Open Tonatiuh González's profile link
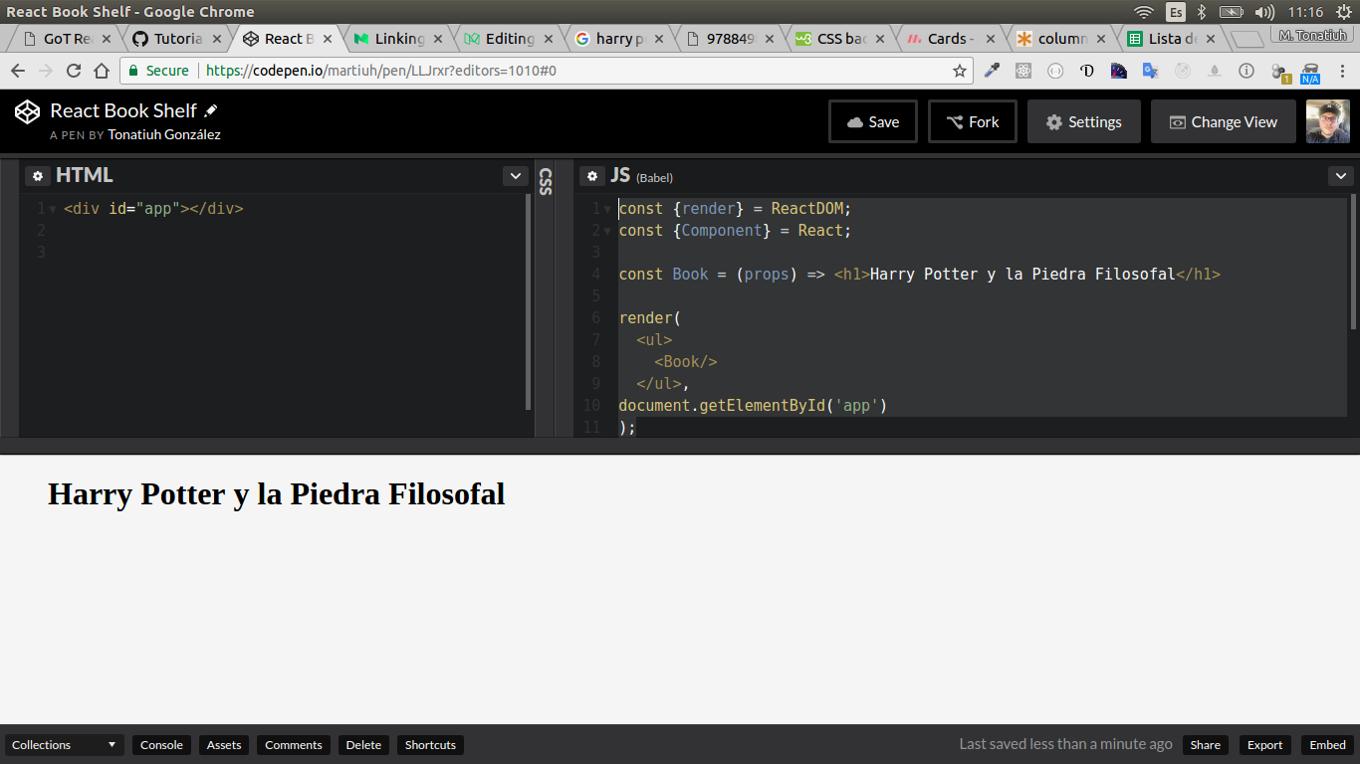 pos(163,134)
